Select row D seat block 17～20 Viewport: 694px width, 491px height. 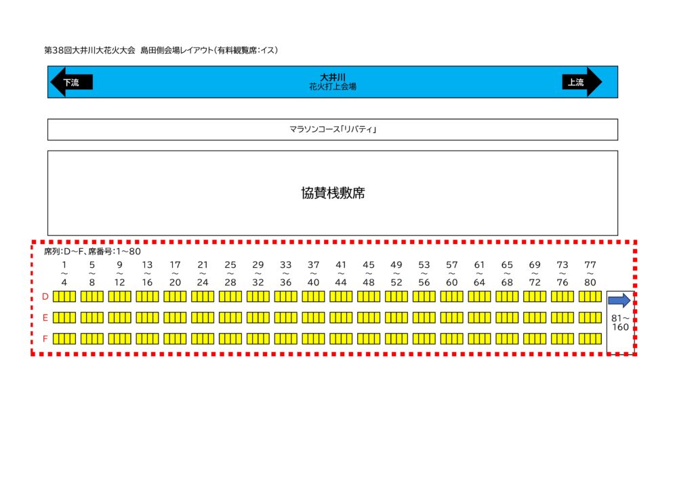176,296
